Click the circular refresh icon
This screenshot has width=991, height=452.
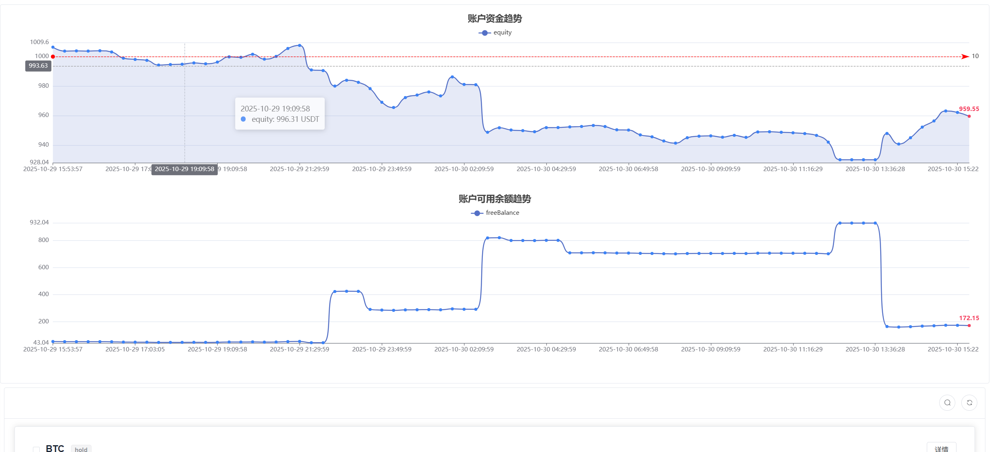coord(969,403)
